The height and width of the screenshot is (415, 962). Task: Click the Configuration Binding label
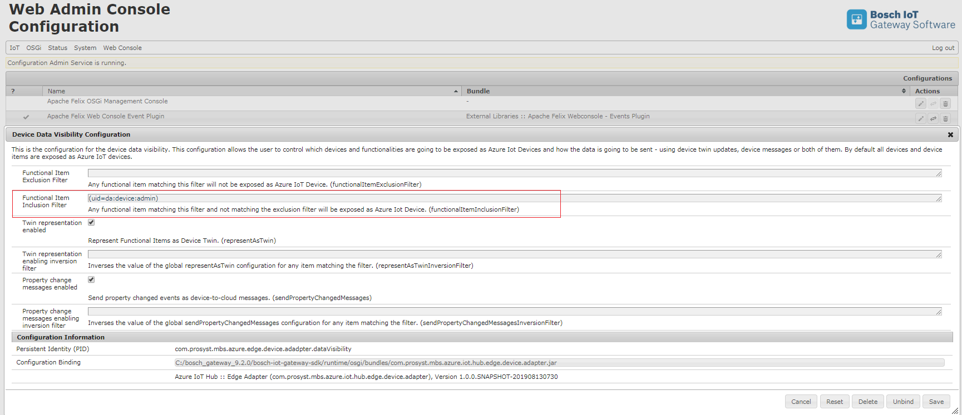coord(48,362)
